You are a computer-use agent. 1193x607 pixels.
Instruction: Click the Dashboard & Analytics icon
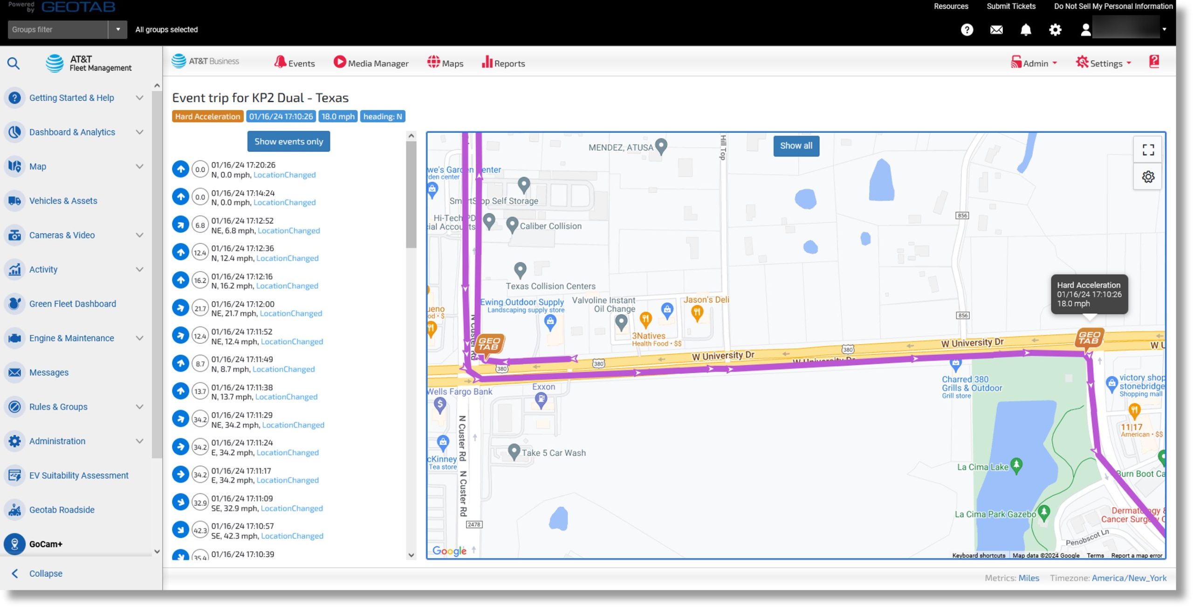click(14, 132)
